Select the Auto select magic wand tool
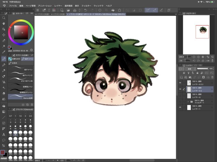 [x=4, y=46]
